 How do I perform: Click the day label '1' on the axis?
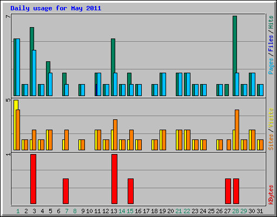coord(18,211)
